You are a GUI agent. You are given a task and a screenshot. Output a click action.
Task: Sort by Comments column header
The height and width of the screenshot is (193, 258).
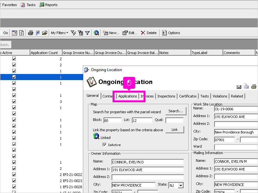[x=239, y=53]
